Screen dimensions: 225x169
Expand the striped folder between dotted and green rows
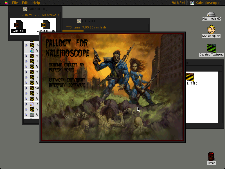pos(26,109)
